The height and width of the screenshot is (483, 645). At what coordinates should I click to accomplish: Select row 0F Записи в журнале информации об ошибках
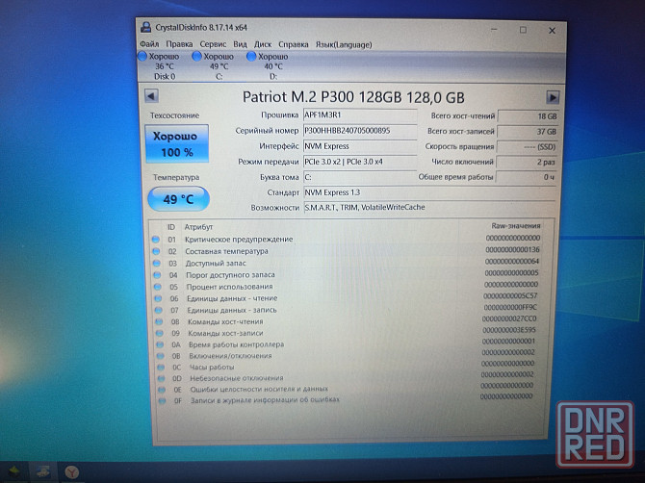coord(346,399)
